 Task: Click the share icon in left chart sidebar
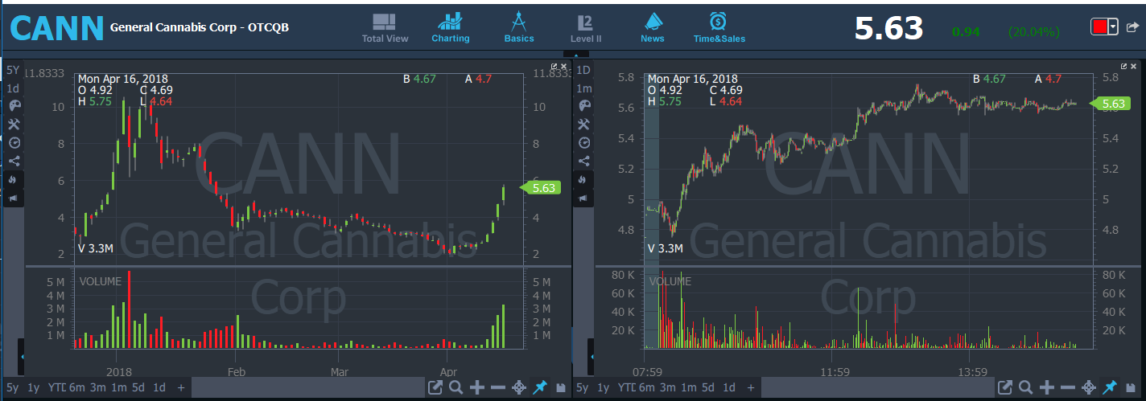click(x=14, y=161)
